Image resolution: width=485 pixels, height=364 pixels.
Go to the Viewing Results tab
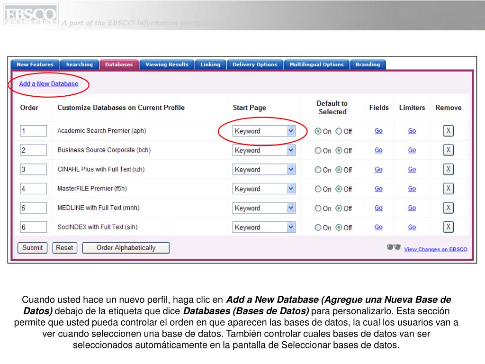(167, 64)
